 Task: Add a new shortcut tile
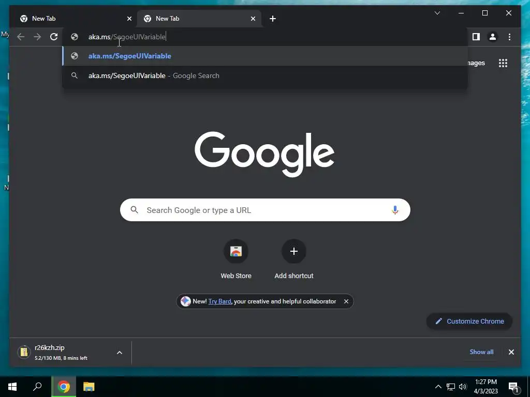294,259
